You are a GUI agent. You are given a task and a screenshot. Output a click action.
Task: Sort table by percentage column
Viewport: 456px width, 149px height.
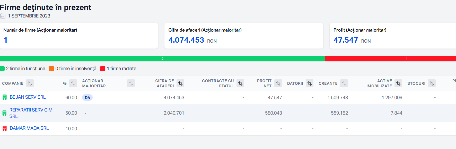click(x=73, y=83)
